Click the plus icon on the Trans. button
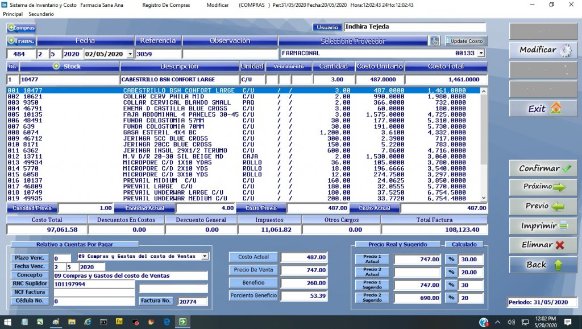Viewport: 582px width, 329px height. tap(11, 40)
